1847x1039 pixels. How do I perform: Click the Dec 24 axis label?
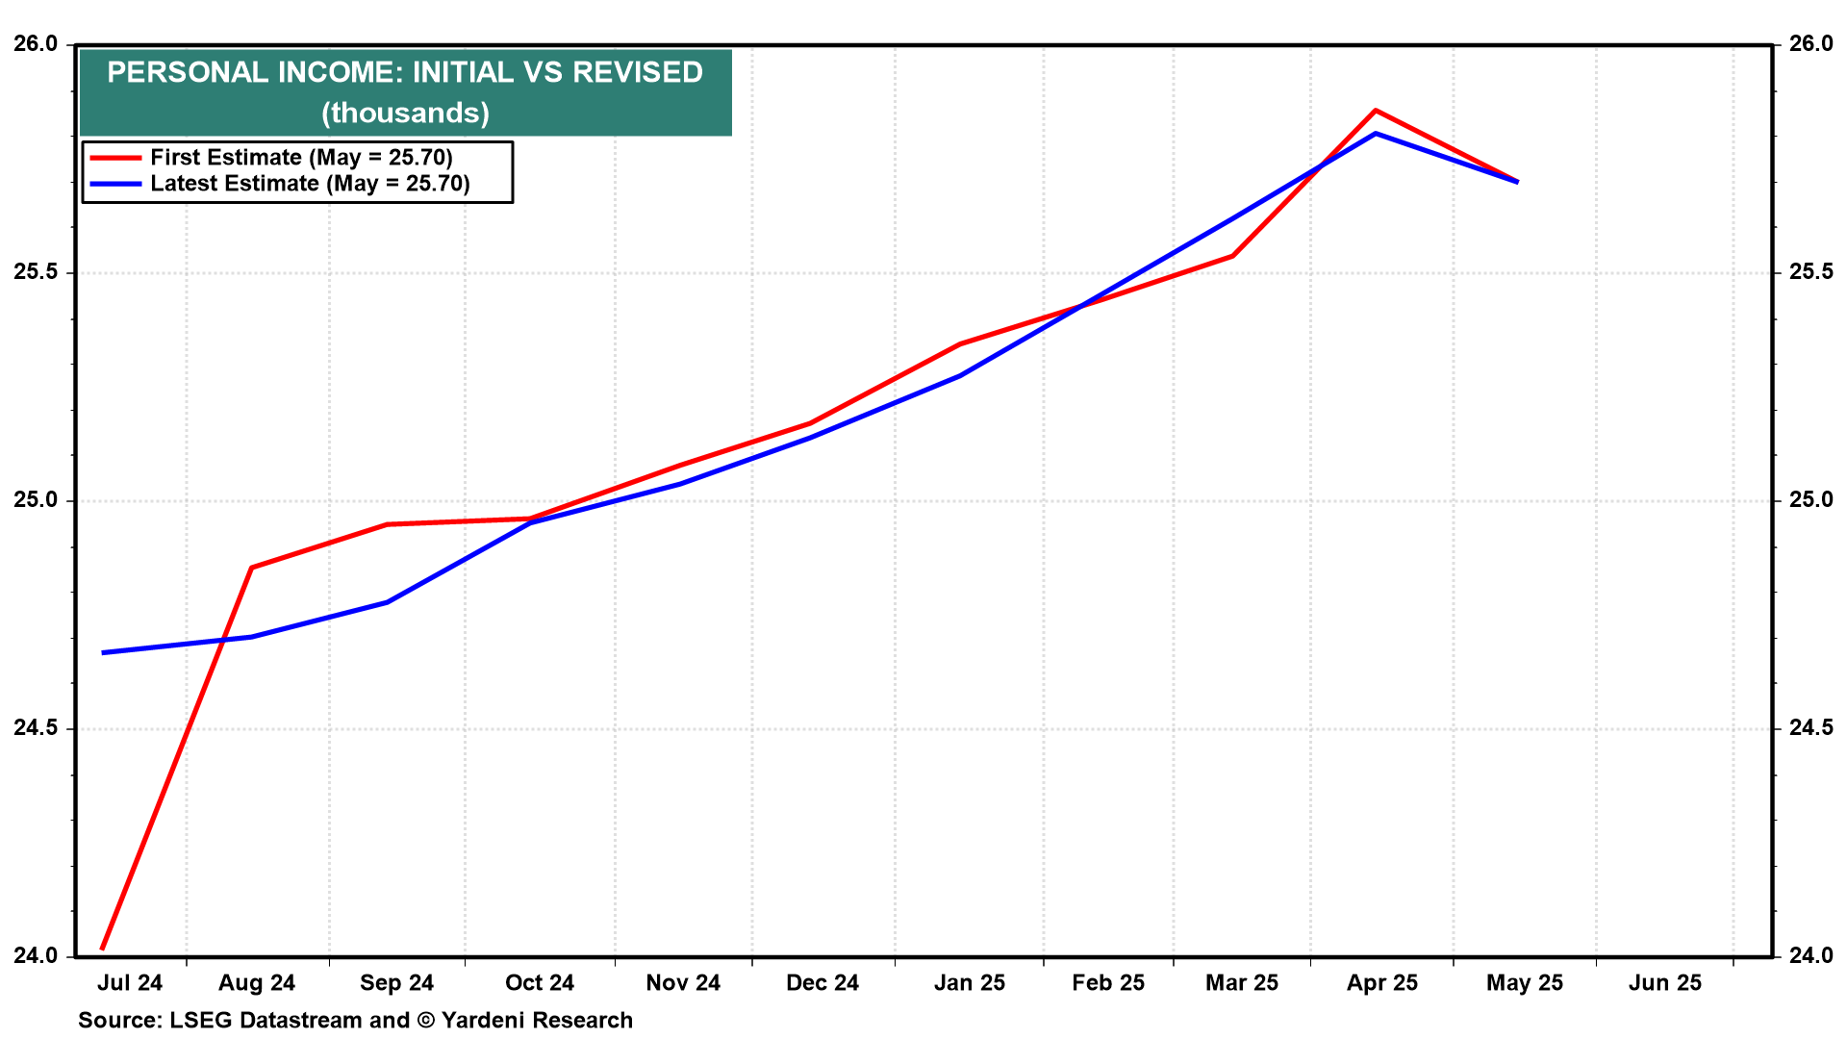tap(822, 983)
